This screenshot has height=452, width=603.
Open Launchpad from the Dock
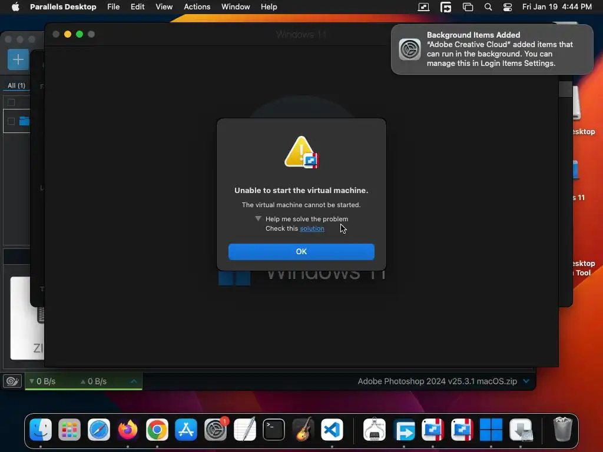coord(69,429)
